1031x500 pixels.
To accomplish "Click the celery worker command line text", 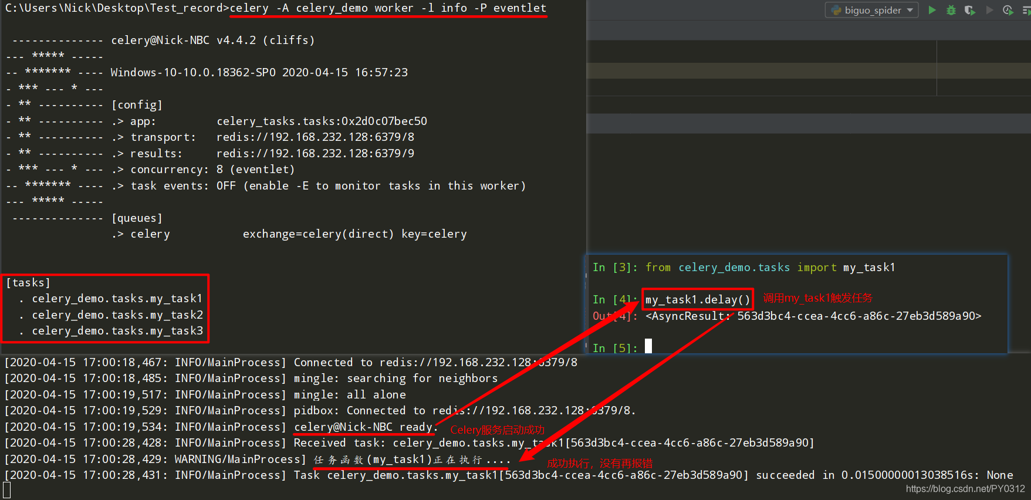I will tap(388, 8).
